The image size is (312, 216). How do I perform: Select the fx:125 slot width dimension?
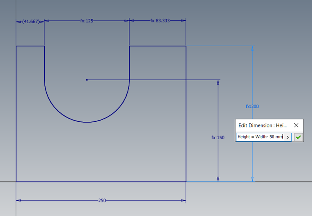tap(87, 21)
